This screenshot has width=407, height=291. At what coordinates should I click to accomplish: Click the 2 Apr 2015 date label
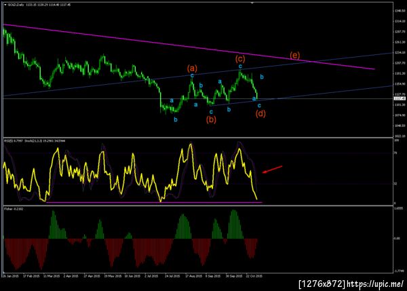click(x=71, y=276)
